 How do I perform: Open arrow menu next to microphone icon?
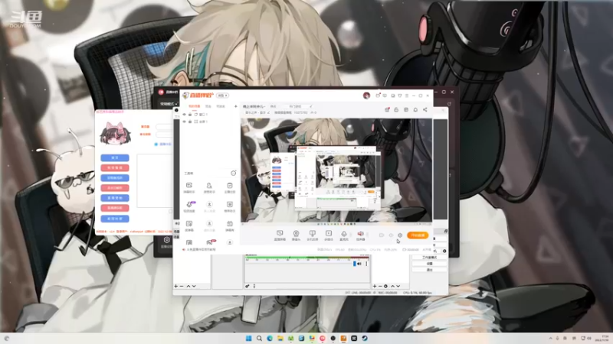[x=351, y=234]
